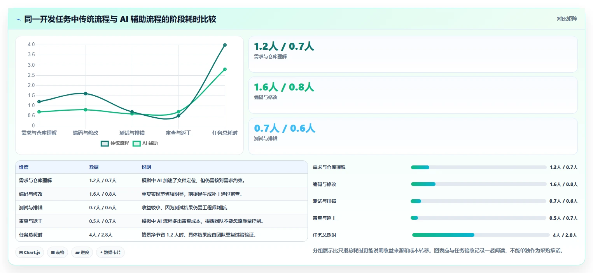Click the x-axis label 测试与排错 on chart
593x273 pixels.
pos(132,133)
